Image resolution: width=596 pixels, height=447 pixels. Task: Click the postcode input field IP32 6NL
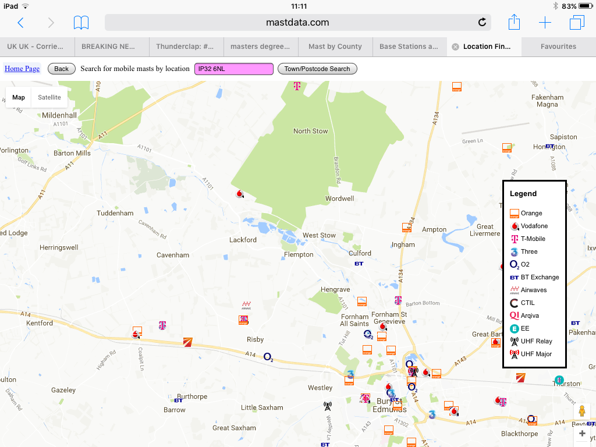tap(234, 69)
